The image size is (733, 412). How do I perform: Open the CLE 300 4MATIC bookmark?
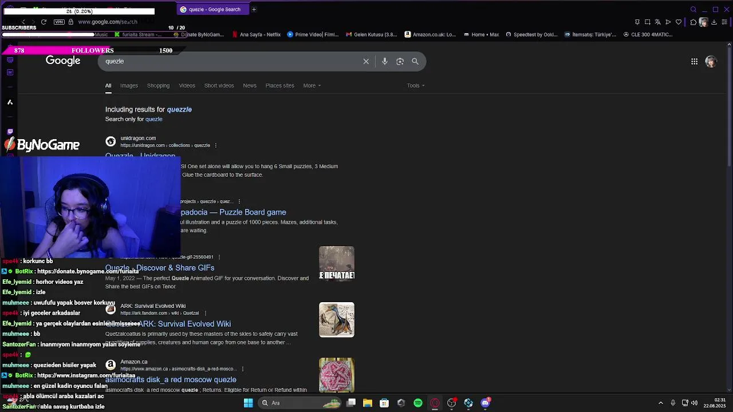pos(647,34)
